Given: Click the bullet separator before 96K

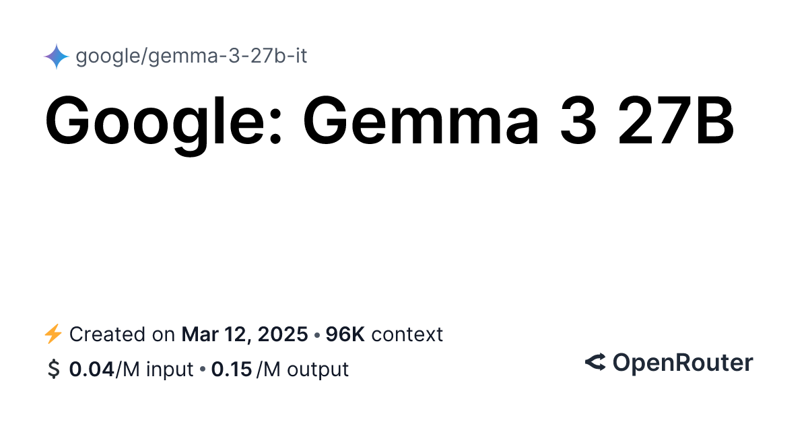Looking at the screenshot, I should point(316,334).
